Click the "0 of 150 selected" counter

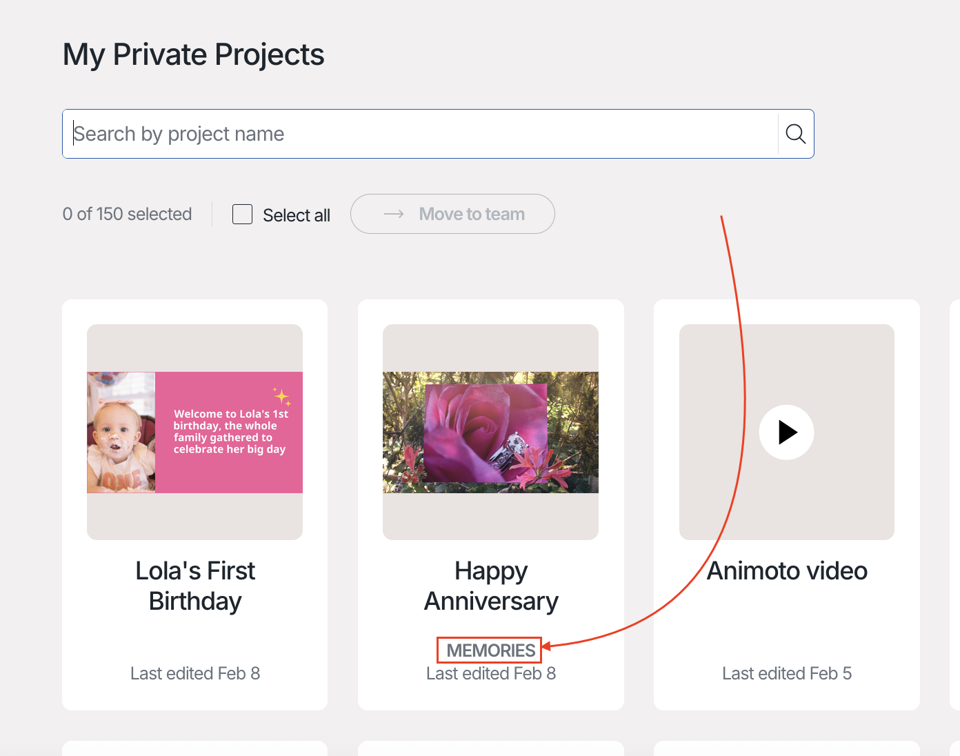[x=127, y=214]
